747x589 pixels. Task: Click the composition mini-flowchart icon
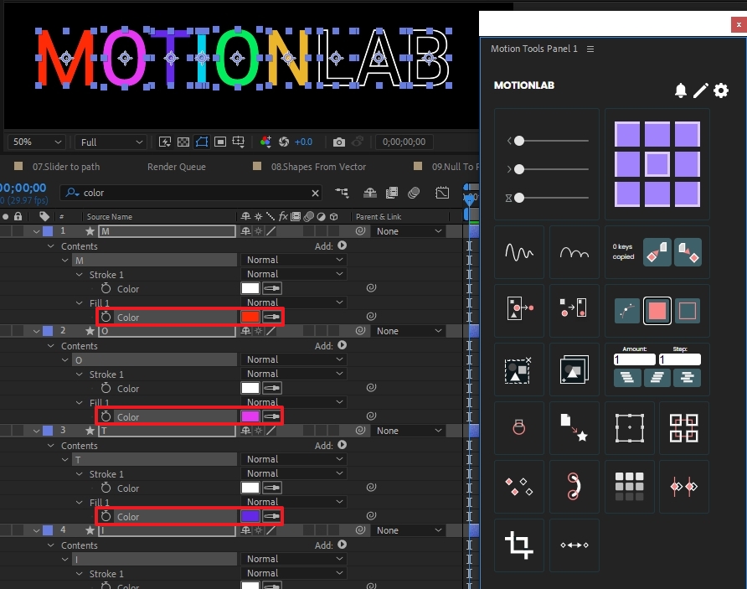pos(342,193)
